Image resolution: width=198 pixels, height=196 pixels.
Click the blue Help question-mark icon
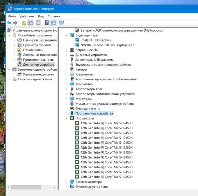[47, 23]
